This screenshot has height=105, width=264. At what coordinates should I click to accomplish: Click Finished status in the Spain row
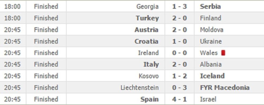[46, 99]
